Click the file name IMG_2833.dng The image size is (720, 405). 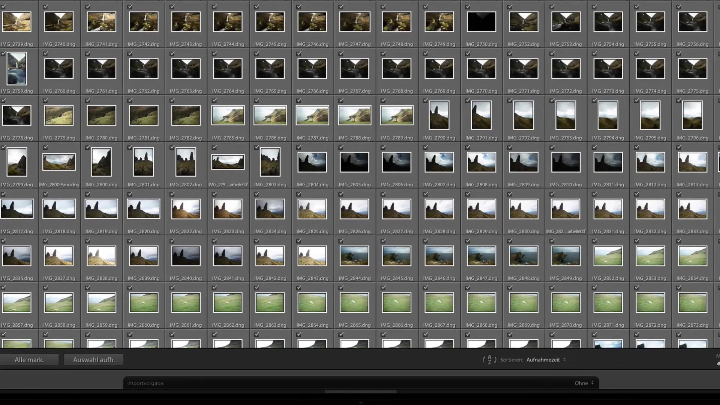pos(693,232)
